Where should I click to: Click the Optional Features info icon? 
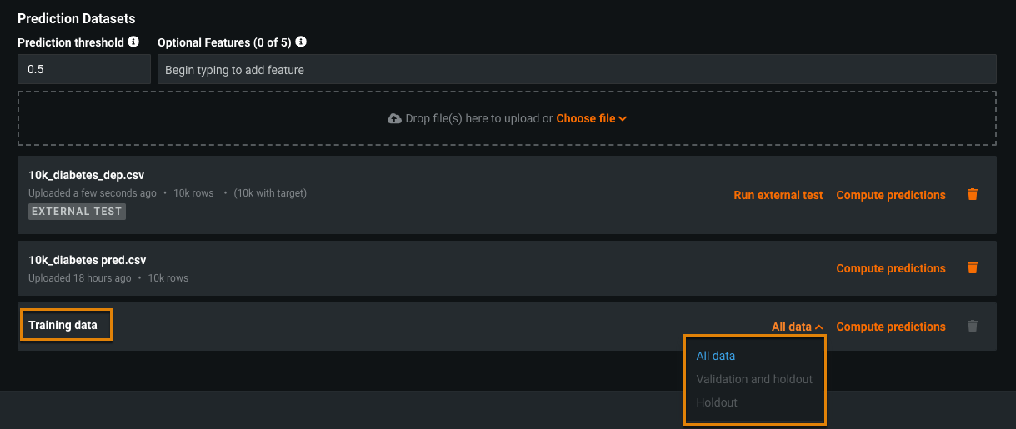click(x=301, y=42)
